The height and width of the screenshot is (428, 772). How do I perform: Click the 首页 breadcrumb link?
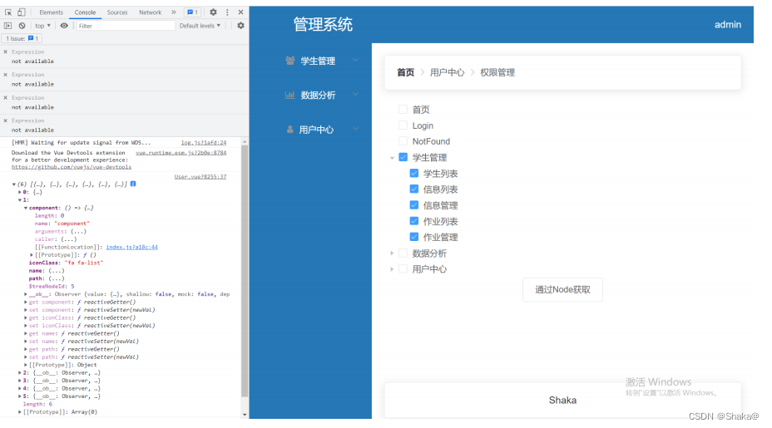[x=405, y=72]
